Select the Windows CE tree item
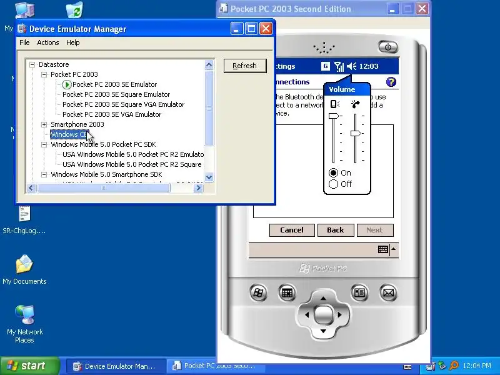Image resolution: width=500 pixels, height=375 pixels. coord(69,134)
